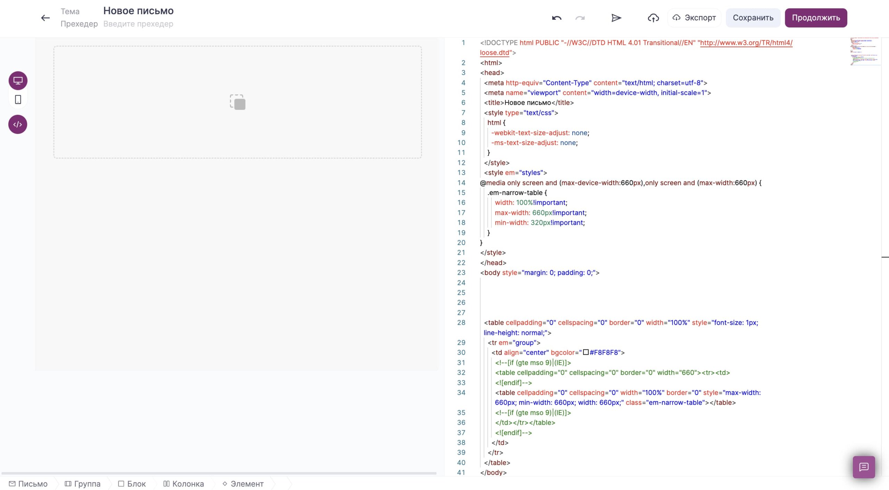Open the support chat widget
This screenshot has height=490, width=889.
[864, 467]
